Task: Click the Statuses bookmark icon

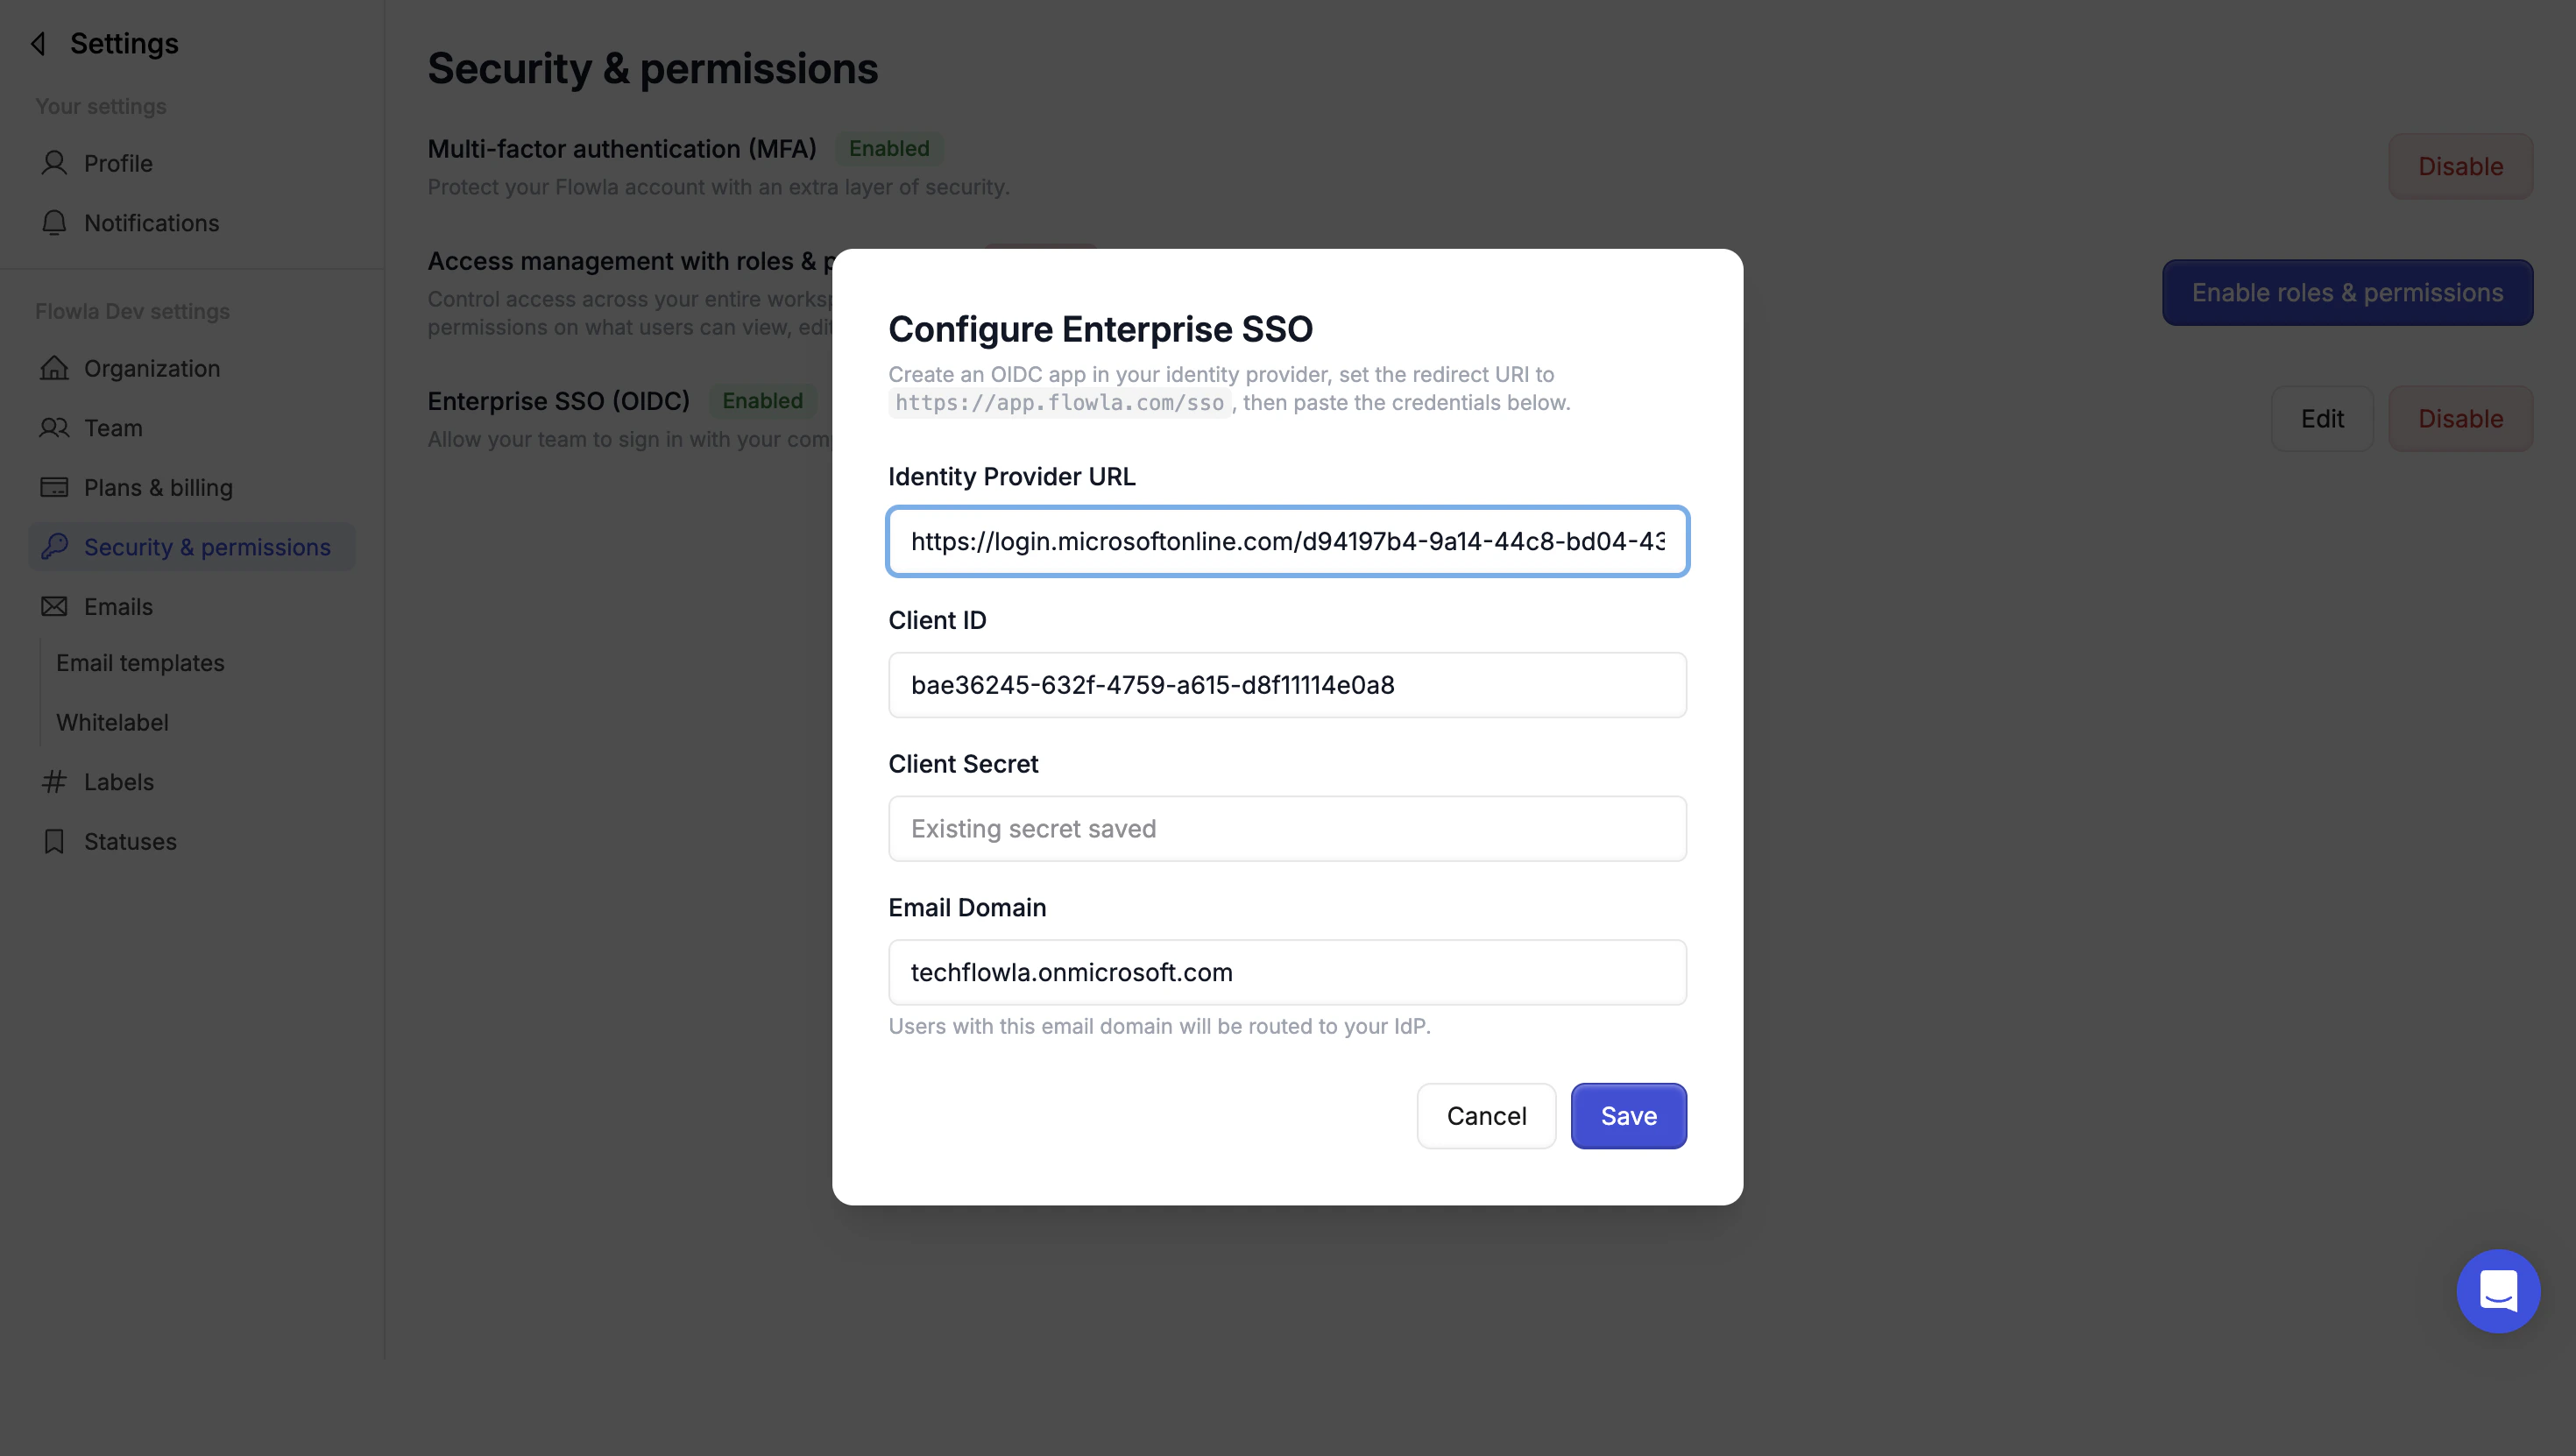Action: pos(54,841)
